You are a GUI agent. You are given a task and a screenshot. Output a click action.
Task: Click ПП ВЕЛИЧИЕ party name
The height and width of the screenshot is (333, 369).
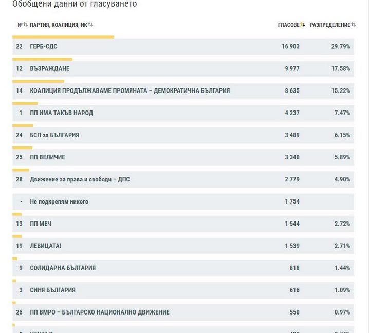(x=47, y=157)
